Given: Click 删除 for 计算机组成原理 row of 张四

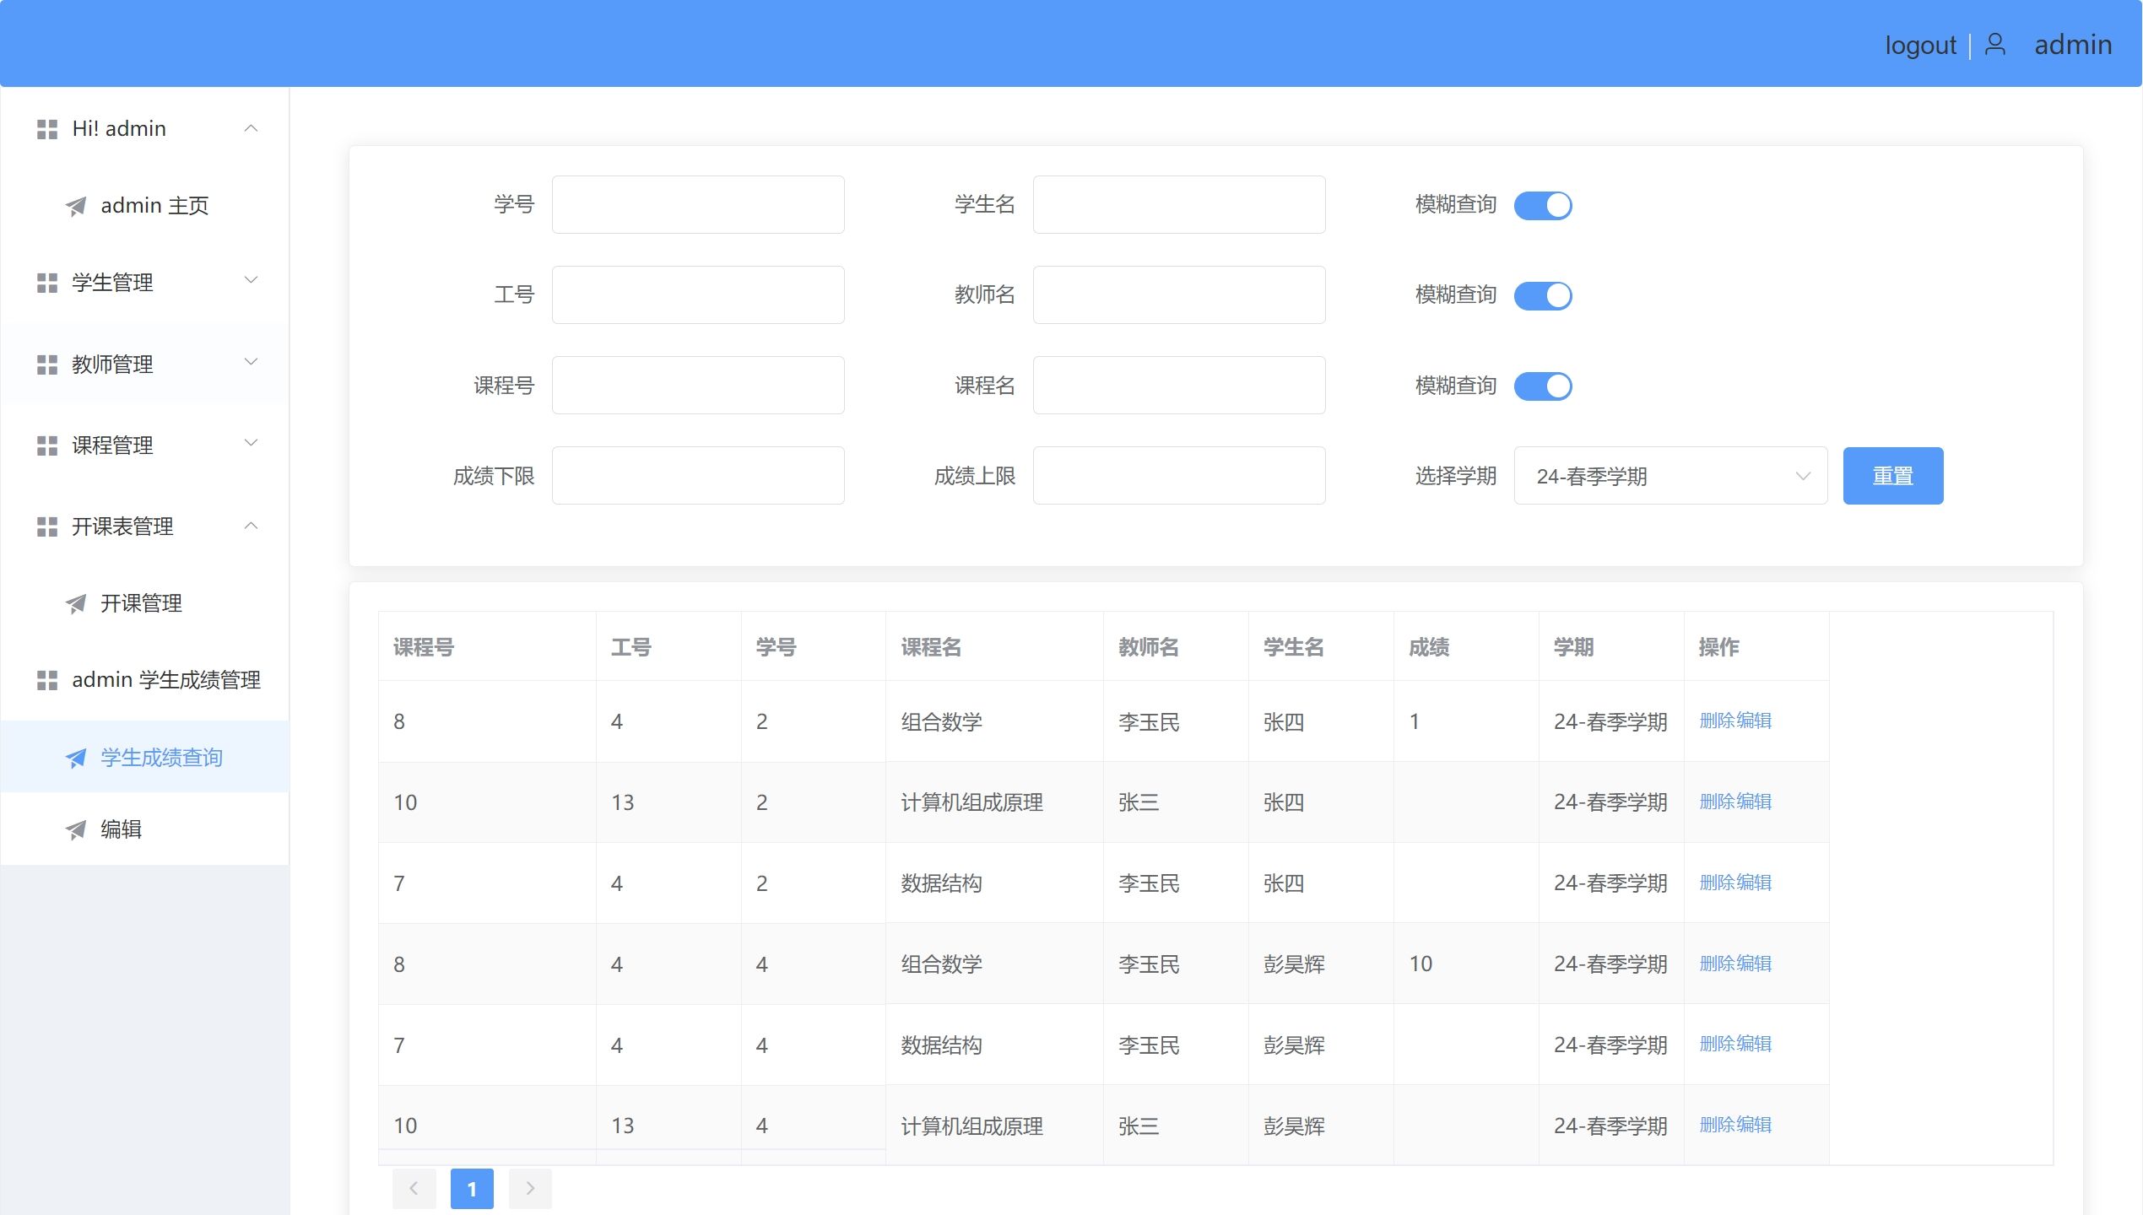Looking at the screenshot, I should 1717,802.
